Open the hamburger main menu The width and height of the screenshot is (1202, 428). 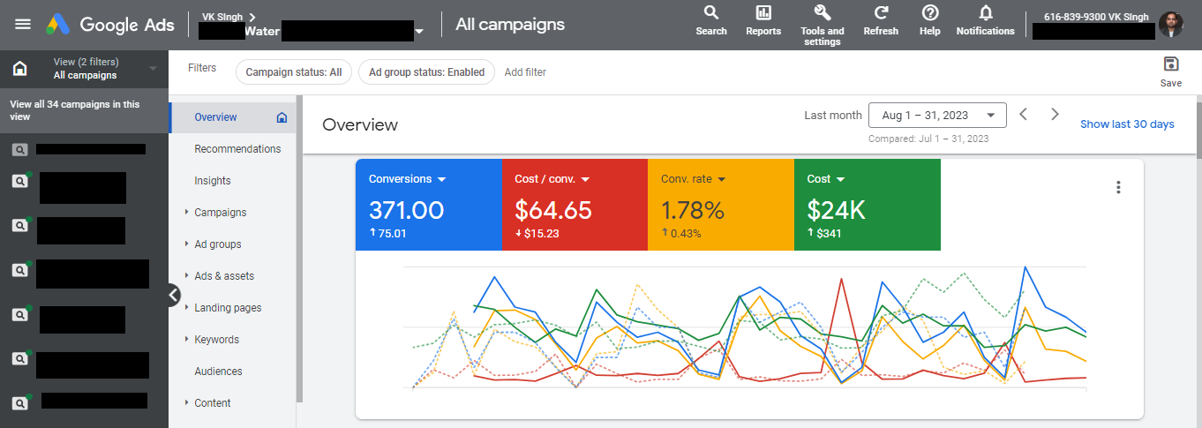click(x=23, y=24)
